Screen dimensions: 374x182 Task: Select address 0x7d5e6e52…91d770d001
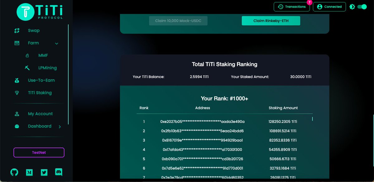[203, 168]
